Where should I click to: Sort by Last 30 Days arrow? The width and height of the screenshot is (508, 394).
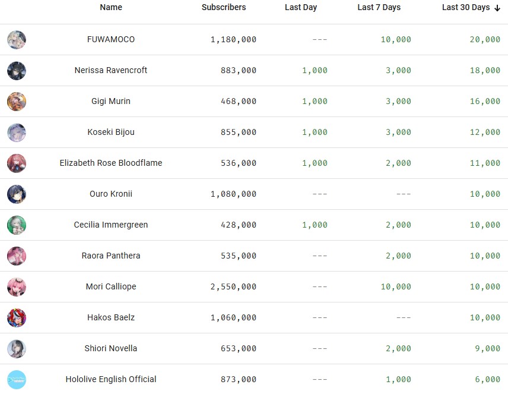click(497, 8)
